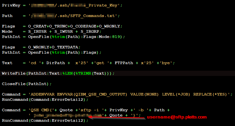Click the red username@sftp.platts.com annotation
235x126 pixels.
[177, 117]
